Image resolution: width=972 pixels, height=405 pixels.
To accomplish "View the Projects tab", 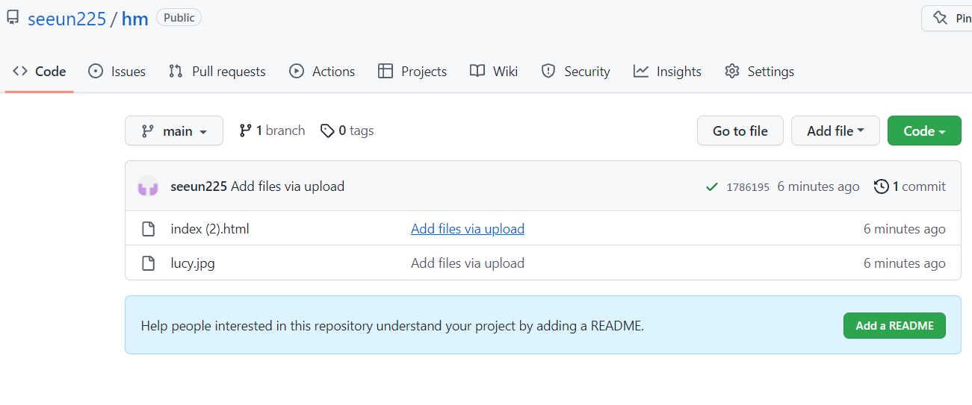I will point(412,72).
